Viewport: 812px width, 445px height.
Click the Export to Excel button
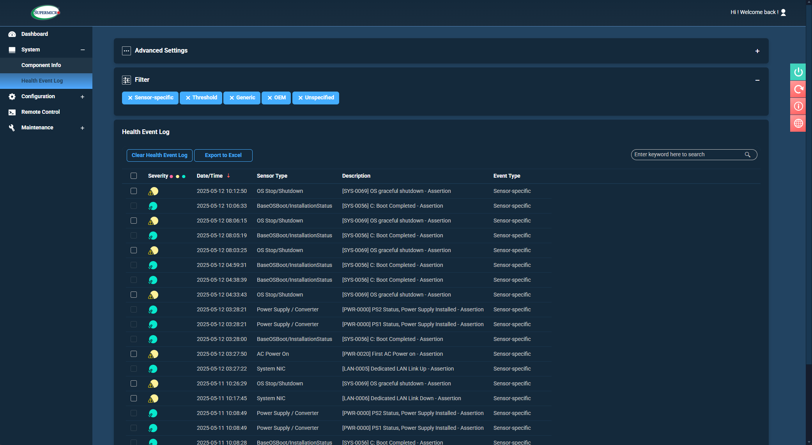[x=223, y=155]
